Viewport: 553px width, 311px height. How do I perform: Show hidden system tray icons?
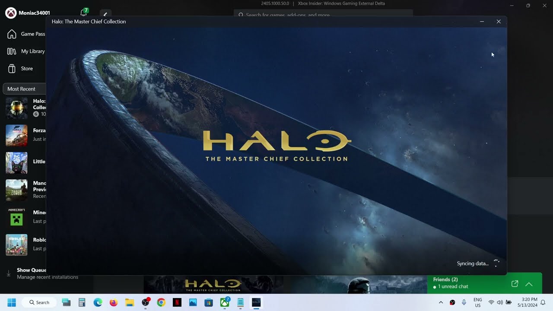click(x=441, y=302)
